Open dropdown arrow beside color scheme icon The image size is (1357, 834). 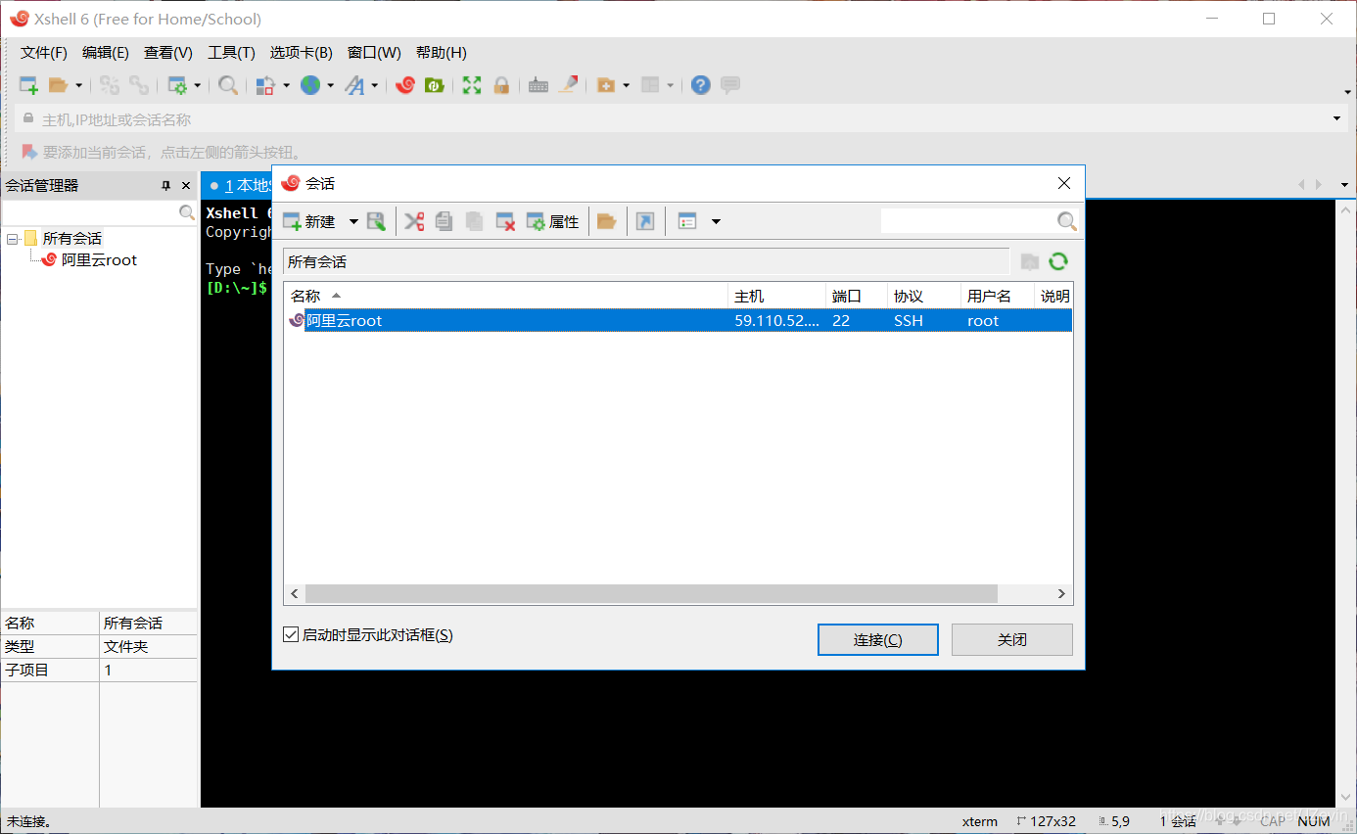click(286, 86)
